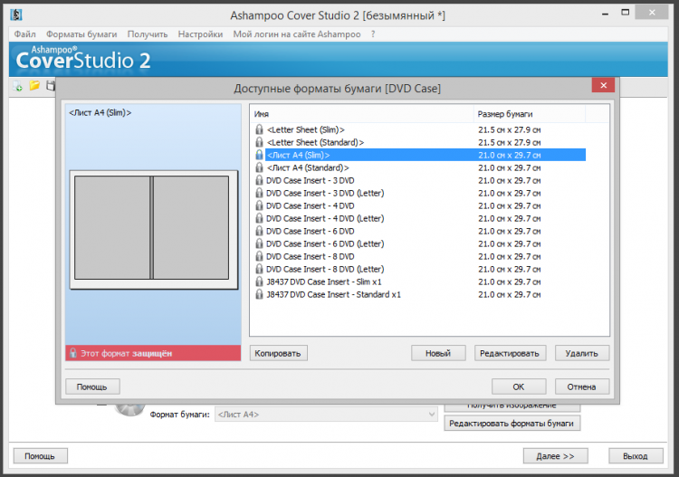Confirm dialog with OK button
Viewport: 679px width, 477px height.
[519, 386]
